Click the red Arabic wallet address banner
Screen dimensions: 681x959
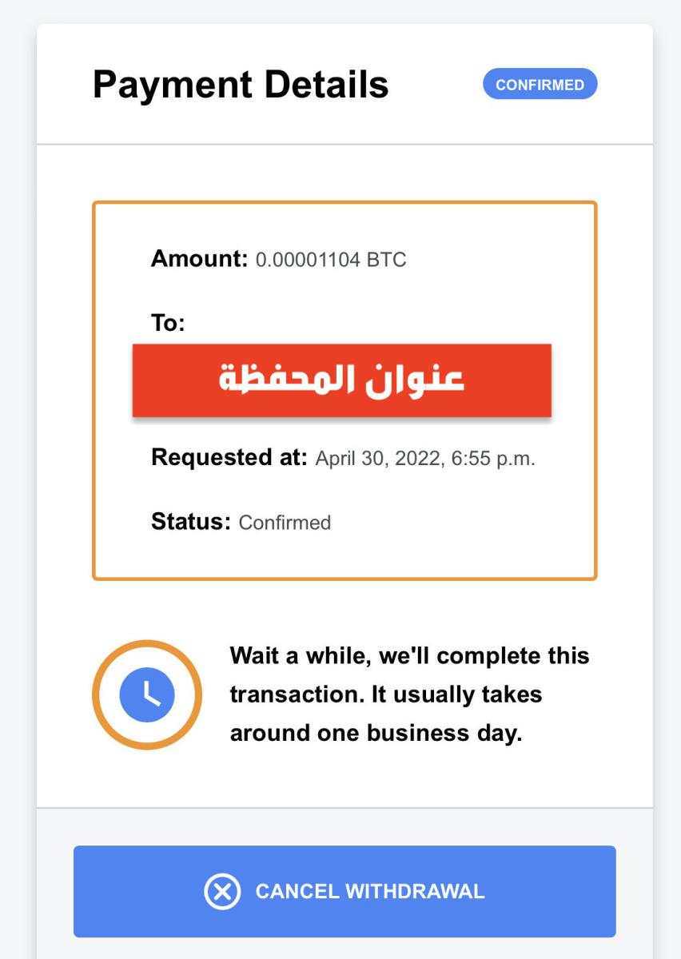[x=342, y=380]
